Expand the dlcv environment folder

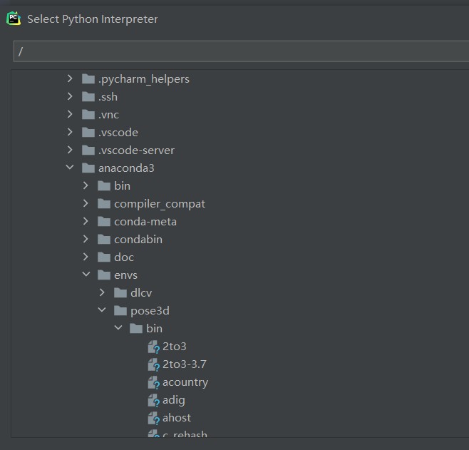pyautogui.click(x=103, y=292)
